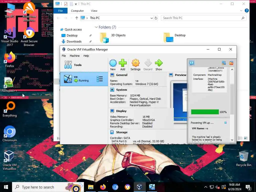256x192 pixels.
Task: Click the VirtualBox cube icon in the taskbar
Action: click(x=139, y=187)
